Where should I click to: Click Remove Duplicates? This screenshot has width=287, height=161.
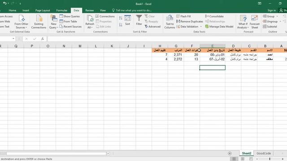(190, 21)
